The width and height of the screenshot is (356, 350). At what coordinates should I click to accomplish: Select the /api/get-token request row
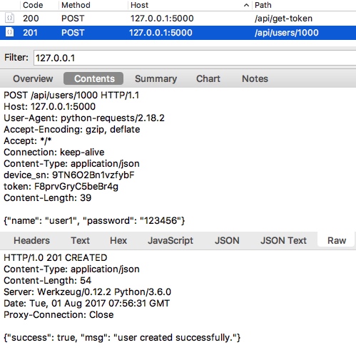(x=178, y=19)
